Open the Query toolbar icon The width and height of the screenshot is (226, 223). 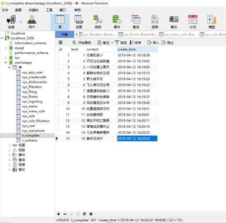(x=136, y=22)
